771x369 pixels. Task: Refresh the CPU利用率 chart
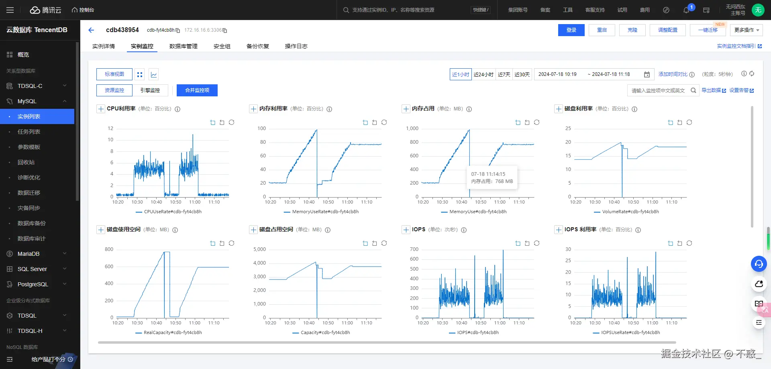pos(232,122)
